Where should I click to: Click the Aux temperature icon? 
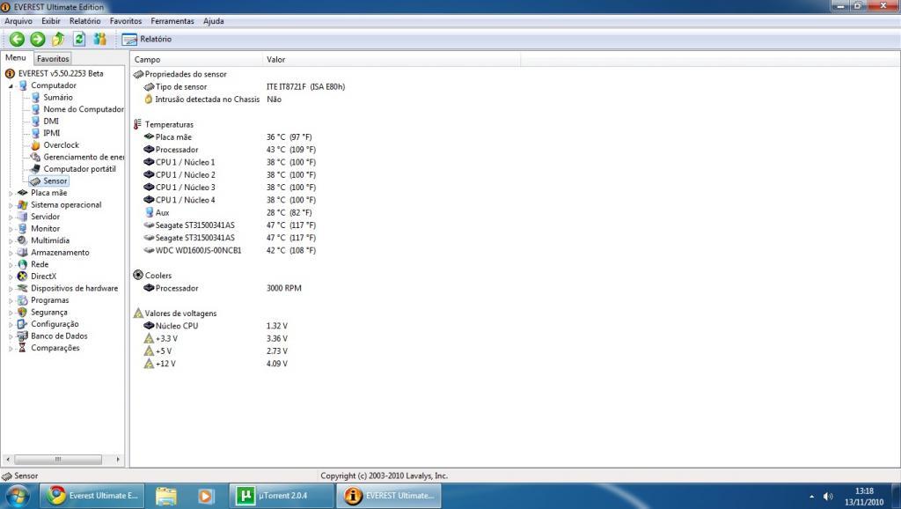(x=149, y=213)
